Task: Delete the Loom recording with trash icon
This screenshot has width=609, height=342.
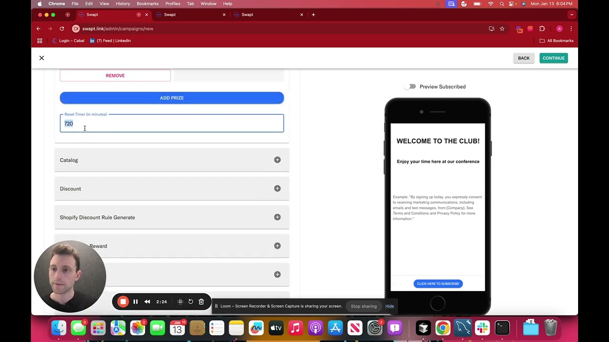Action: pyautogui.click(x=201, y=302)
